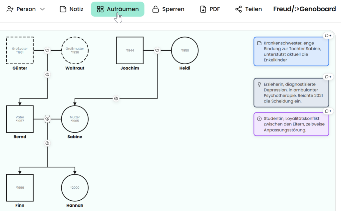
Task: Click the Notiz page icon
Action: 63,9
